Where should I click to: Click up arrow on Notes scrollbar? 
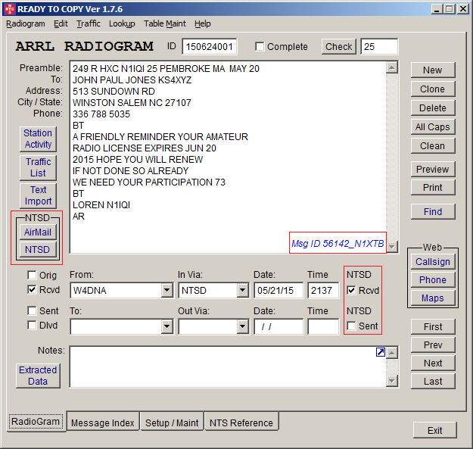click(391, 353)
